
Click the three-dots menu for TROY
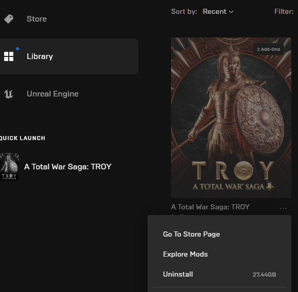[x=283, y=208]
